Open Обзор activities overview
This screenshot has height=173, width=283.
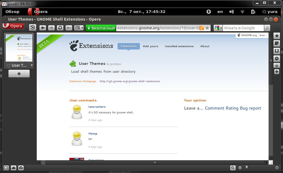coord(13,12)
